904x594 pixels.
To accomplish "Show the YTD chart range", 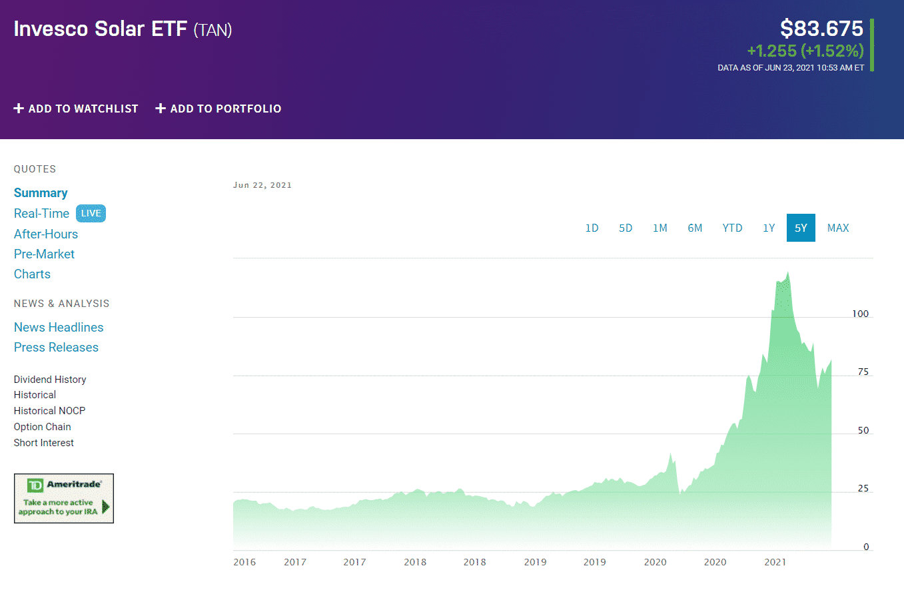I will pyautogui.click(x=732, y=228).
